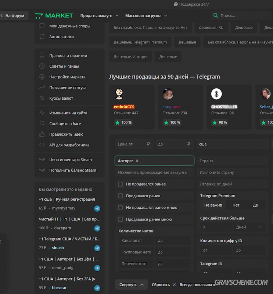Viewport: 273px width, 294px height.
Task: Open GHOSTSELLER seller avatar
Action: (216, 94)
